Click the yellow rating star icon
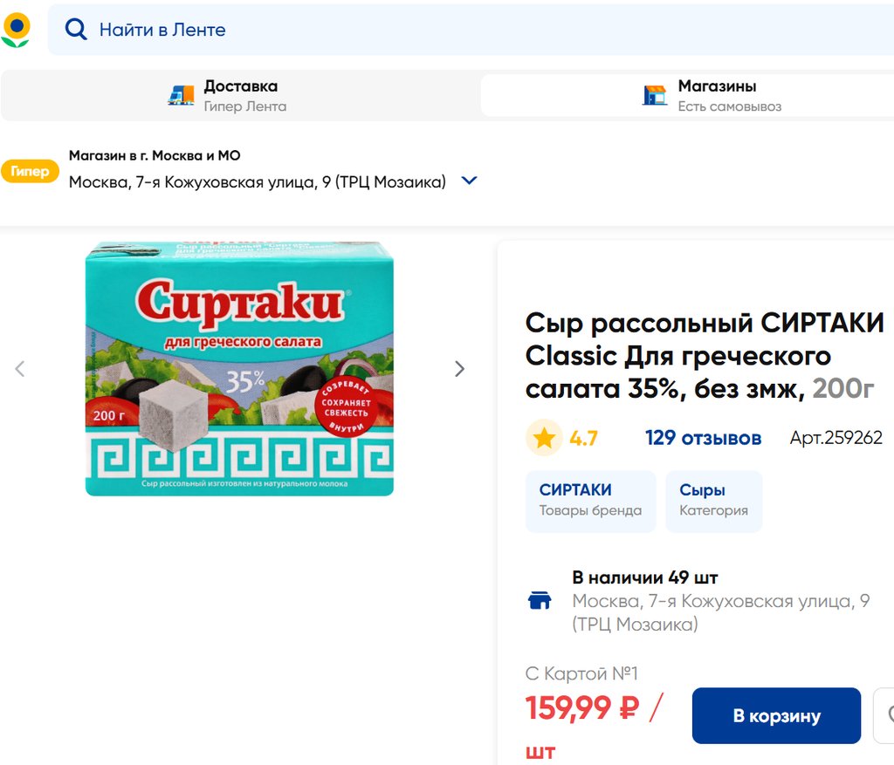894x765 pixels. click(544, 438)
